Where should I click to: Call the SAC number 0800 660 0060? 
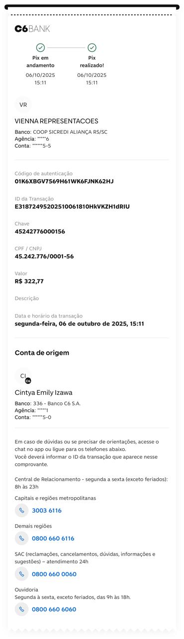point(54,574)
